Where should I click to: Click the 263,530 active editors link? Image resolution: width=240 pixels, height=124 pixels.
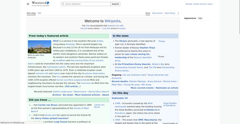(84, 28)
